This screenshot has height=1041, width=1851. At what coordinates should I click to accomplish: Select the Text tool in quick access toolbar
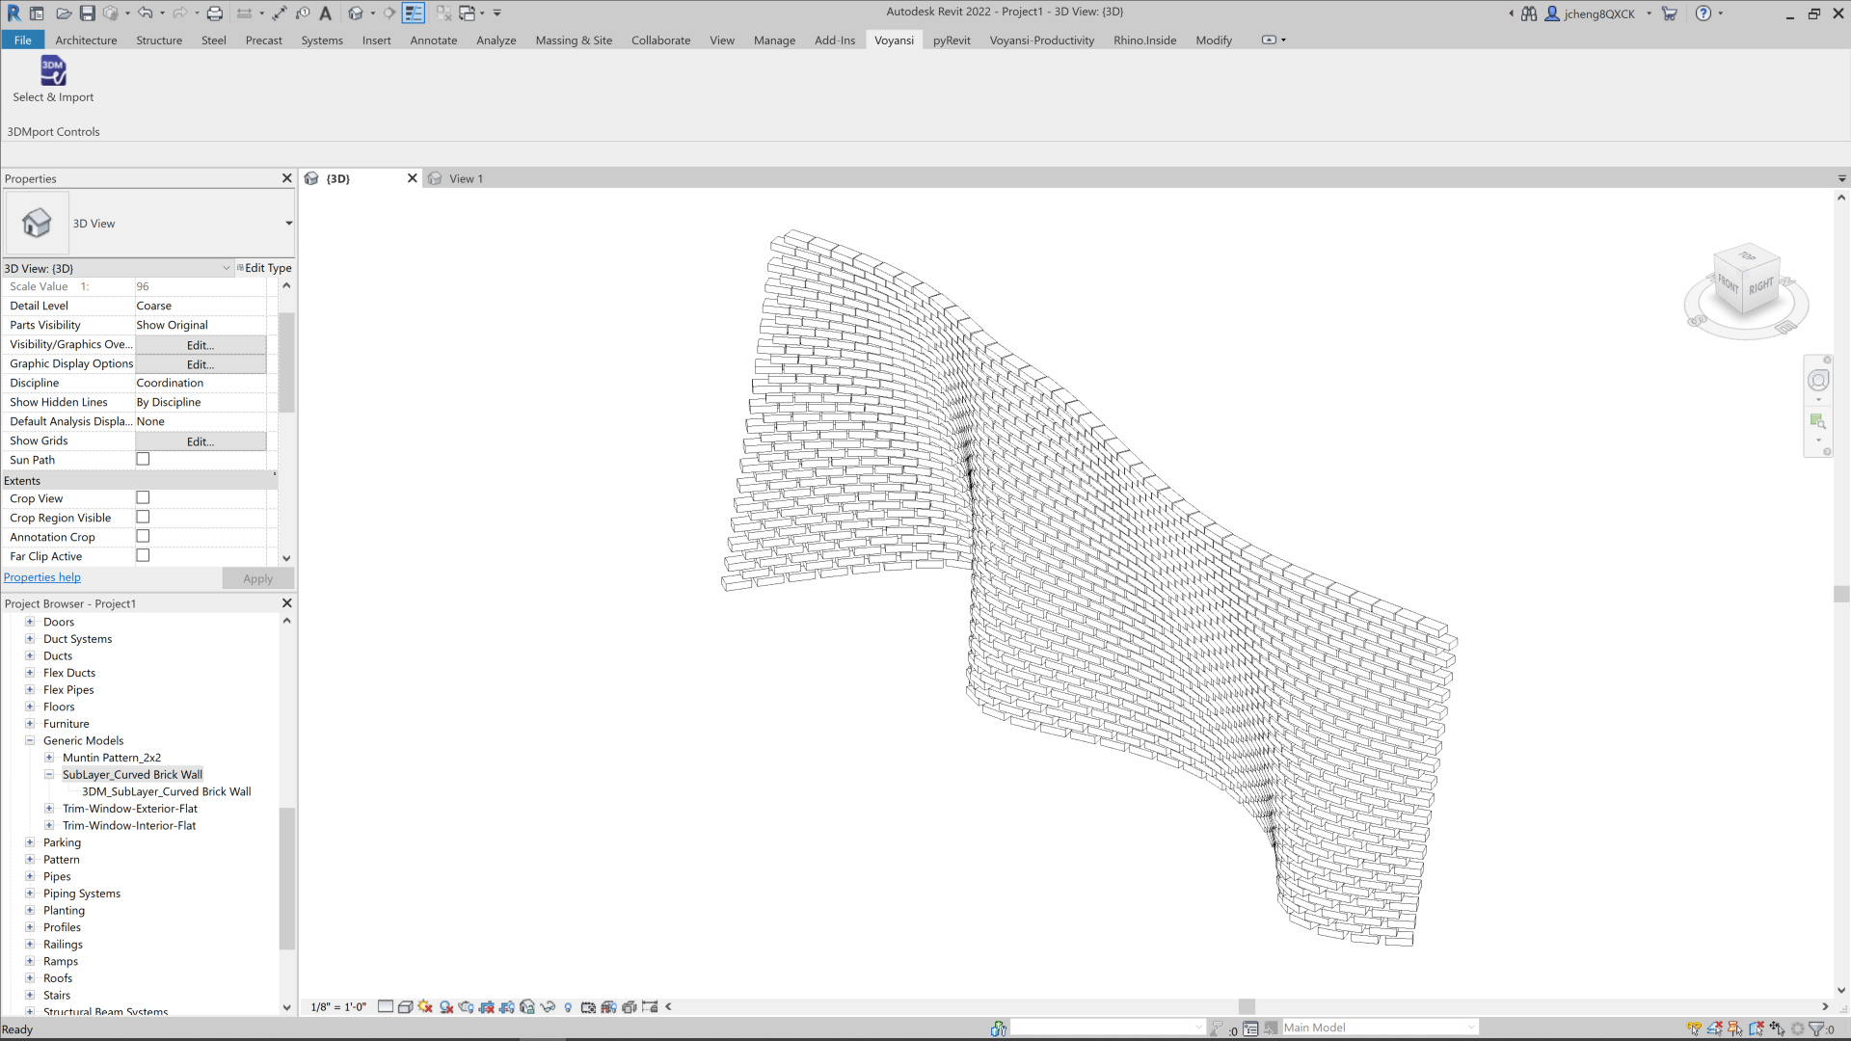(x=326, y=13)
